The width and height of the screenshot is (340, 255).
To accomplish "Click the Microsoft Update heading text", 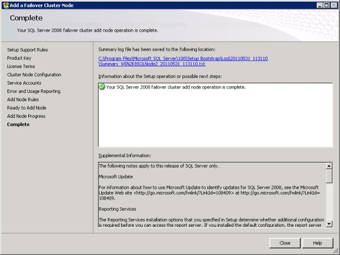I will (116, 176).
